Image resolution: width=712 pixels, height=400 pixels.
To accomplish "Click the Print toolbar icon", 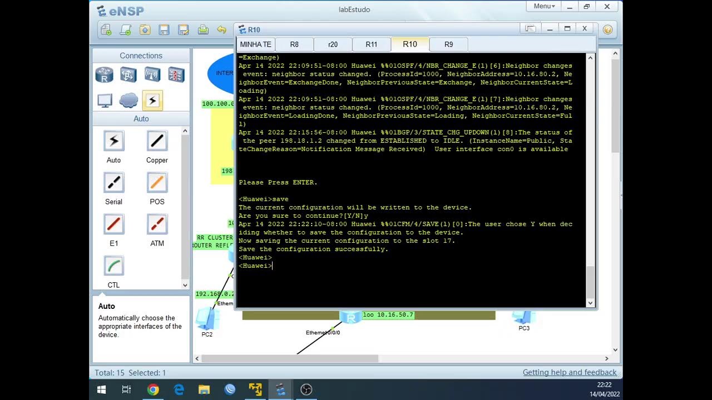I will click(203, 30).
